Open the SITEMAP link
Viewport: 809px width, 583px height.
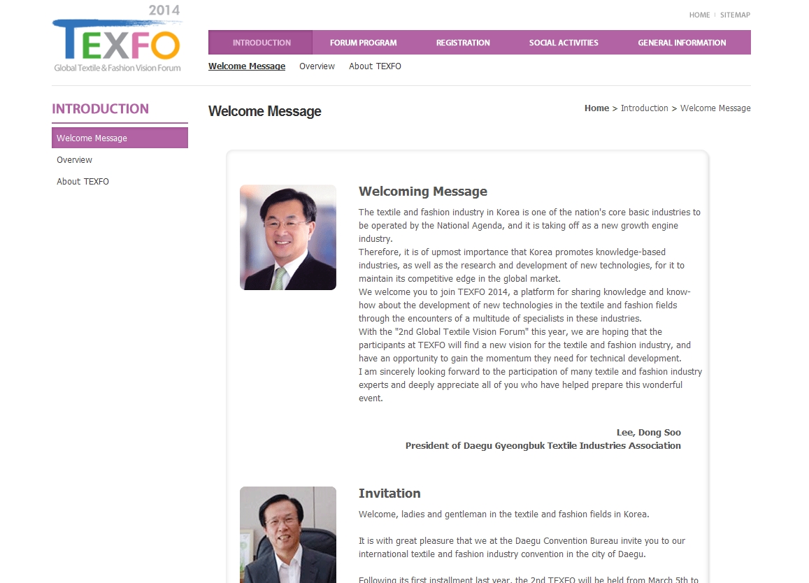tap(735, 15)
